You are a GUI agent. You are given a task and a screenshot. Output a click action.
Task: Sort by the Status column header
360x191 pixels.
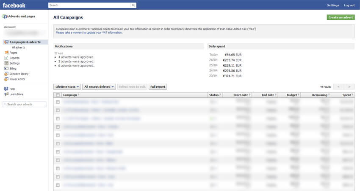point(214,95)
